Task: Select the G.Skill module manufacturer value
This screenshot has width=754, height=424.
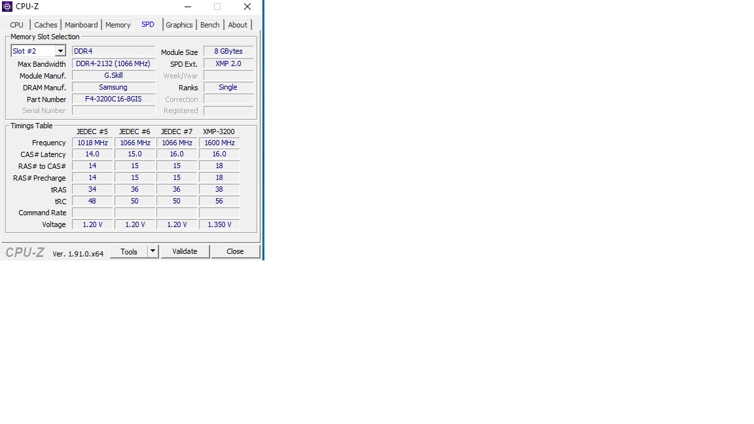Action: [x=113, y=75]
